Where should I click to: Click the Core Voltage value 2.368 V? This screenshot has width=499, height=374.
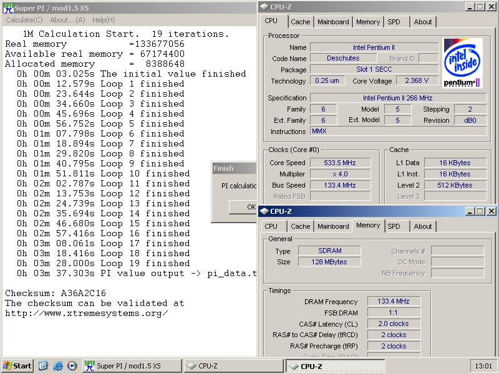click(x=417, y=80)
